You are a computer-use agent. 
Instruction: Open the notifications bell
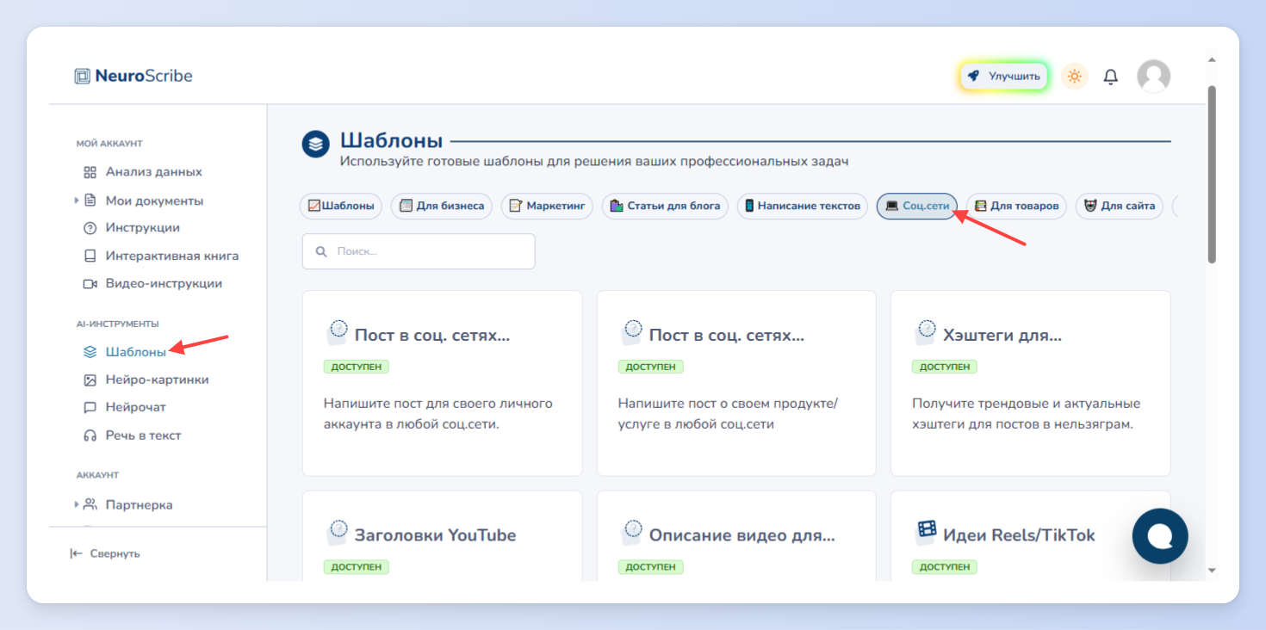tap(1111, 77)
